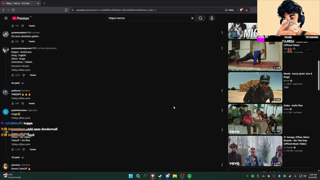Screen dimensions: 320x180
Task: Dislike the 'Takeoff = the flow' comment
Action: tap(24, 149)
